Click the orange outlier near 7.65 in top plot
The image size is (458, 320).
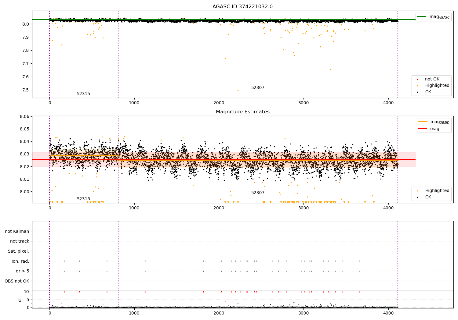pyautogui.click(x=330, y=69)
